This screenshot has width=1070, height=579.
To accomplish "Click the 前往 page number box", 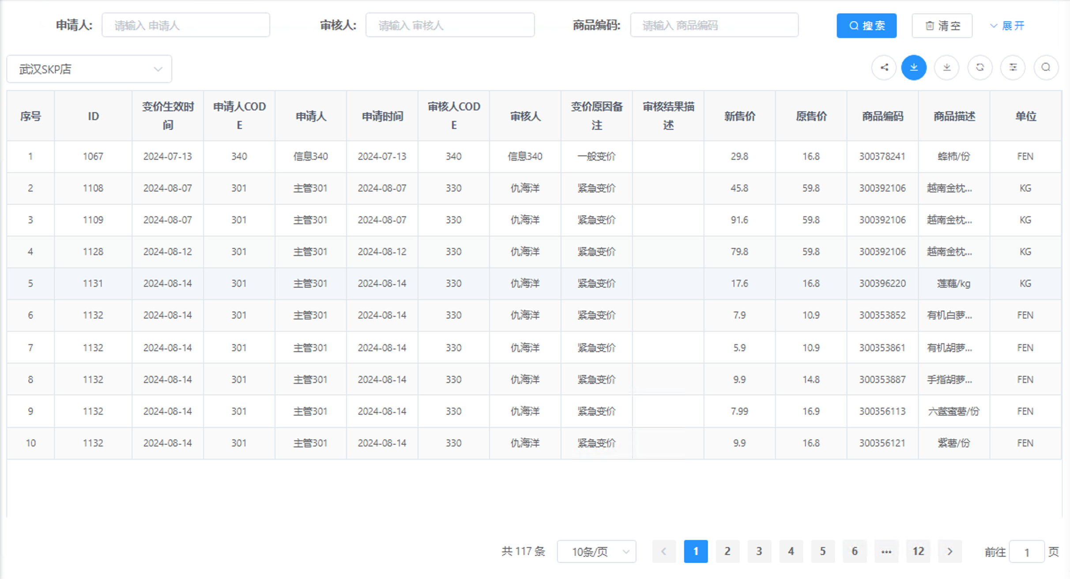I will [1026, 552].
